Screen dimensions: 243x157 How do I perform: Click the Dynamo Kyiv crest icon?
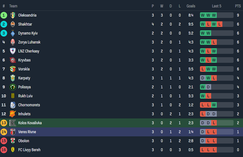point(13,33)
